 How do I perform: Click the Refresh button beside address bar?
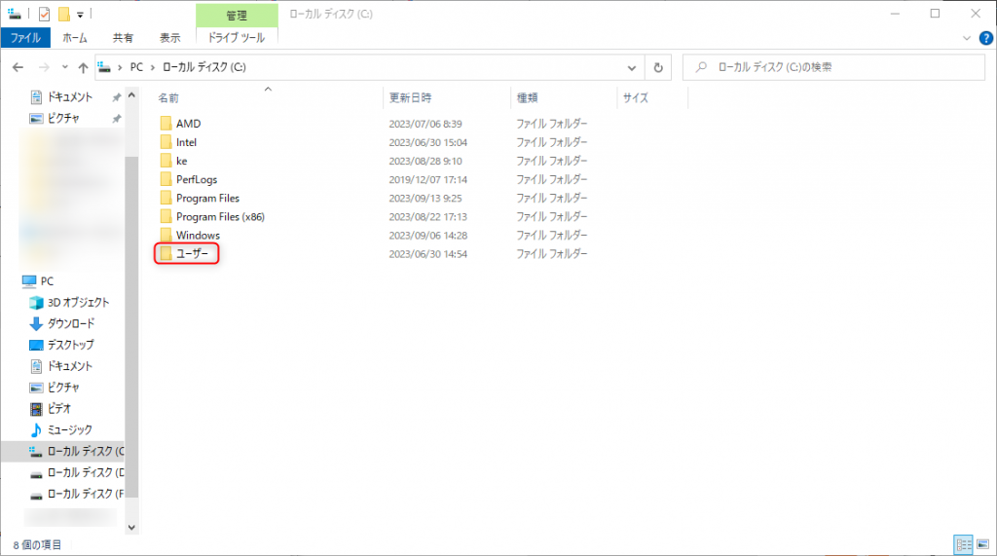pos(659,68)
